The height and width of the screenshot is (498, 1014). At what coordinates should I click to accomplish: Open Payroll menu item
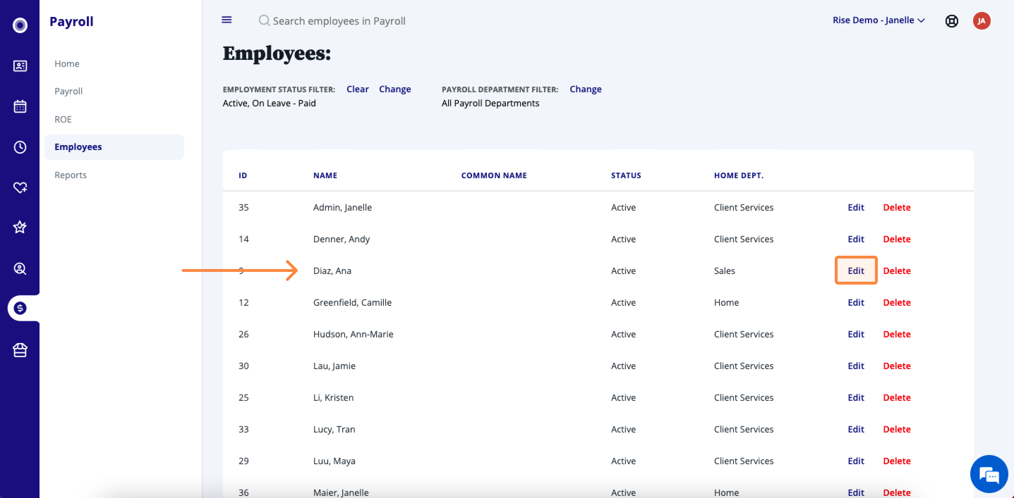(68, 91)
